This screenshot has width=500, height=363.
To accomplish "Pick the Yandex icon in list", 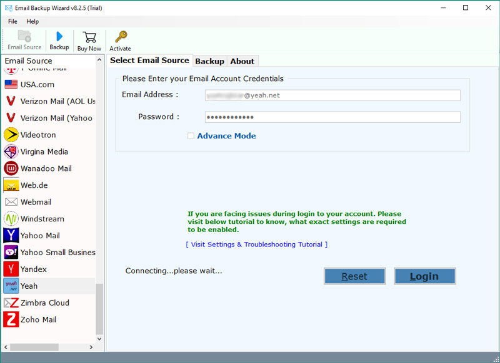I will coord(11,269).
